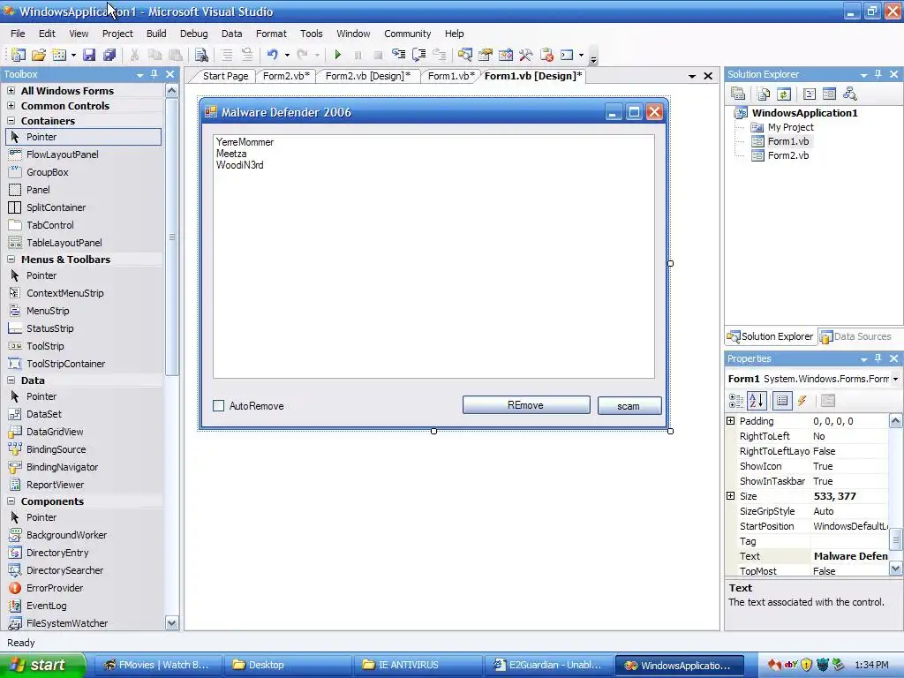Screen dimensions: 904x678
Task: Select the DataGridView toolbox item
Action: pos(55,432)
